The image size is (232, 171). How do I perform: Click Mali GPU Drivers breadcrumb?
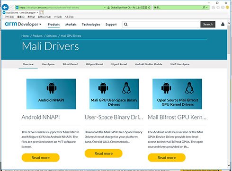click(x=71, y=36)
